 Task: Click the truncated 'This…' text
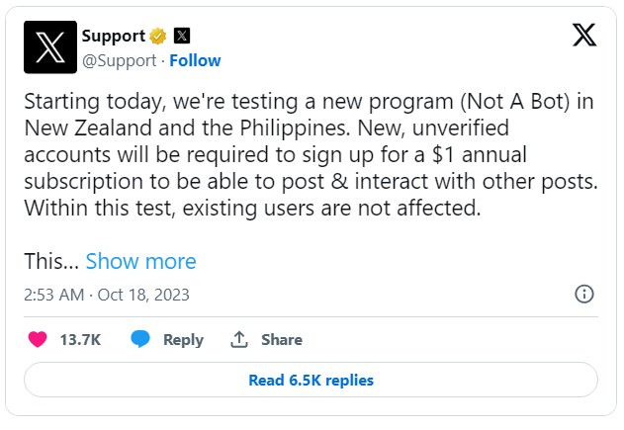(51, 261)
